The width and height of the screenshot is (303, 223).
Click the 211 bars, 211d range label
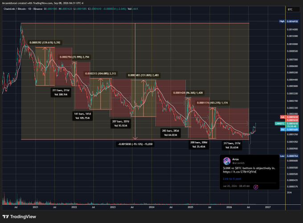click(x=61, y=92)
